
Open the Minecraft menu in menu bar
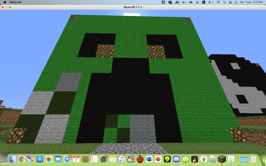(x=15, y=2)
